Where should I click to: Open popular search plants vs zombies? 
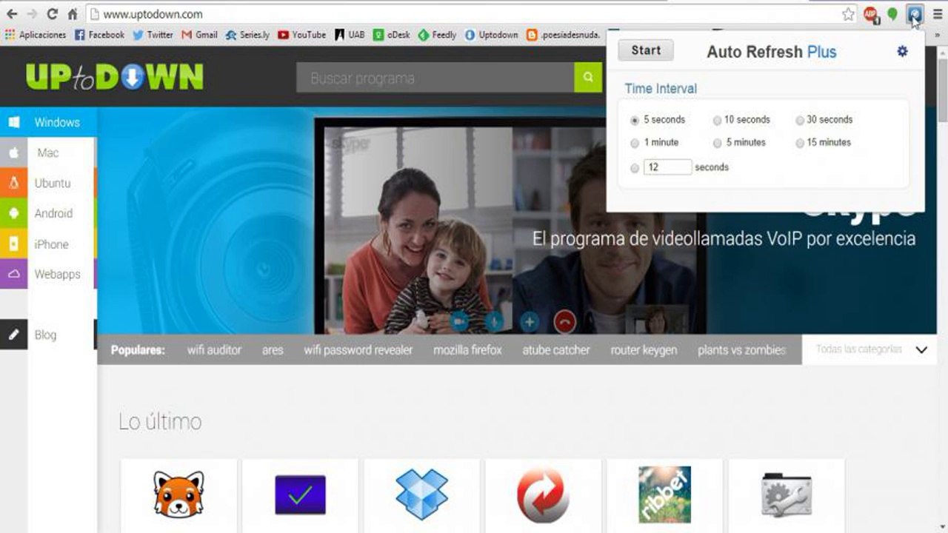741,350
